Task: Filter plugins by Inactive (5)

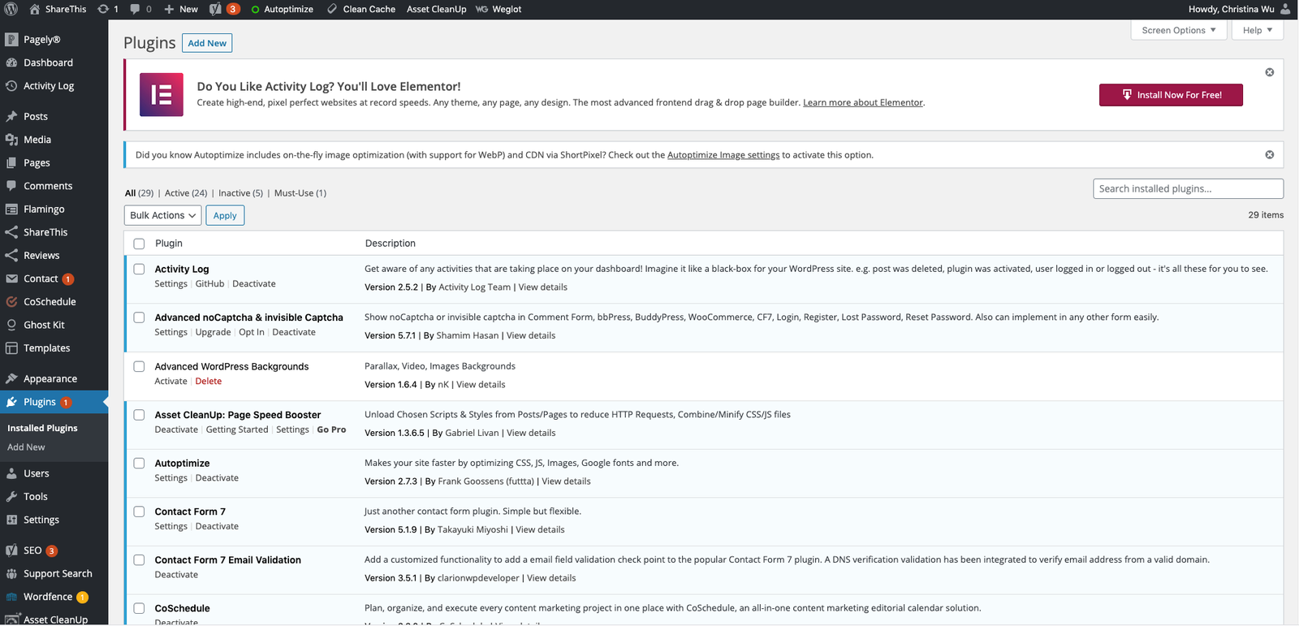Action: [240, 193]
